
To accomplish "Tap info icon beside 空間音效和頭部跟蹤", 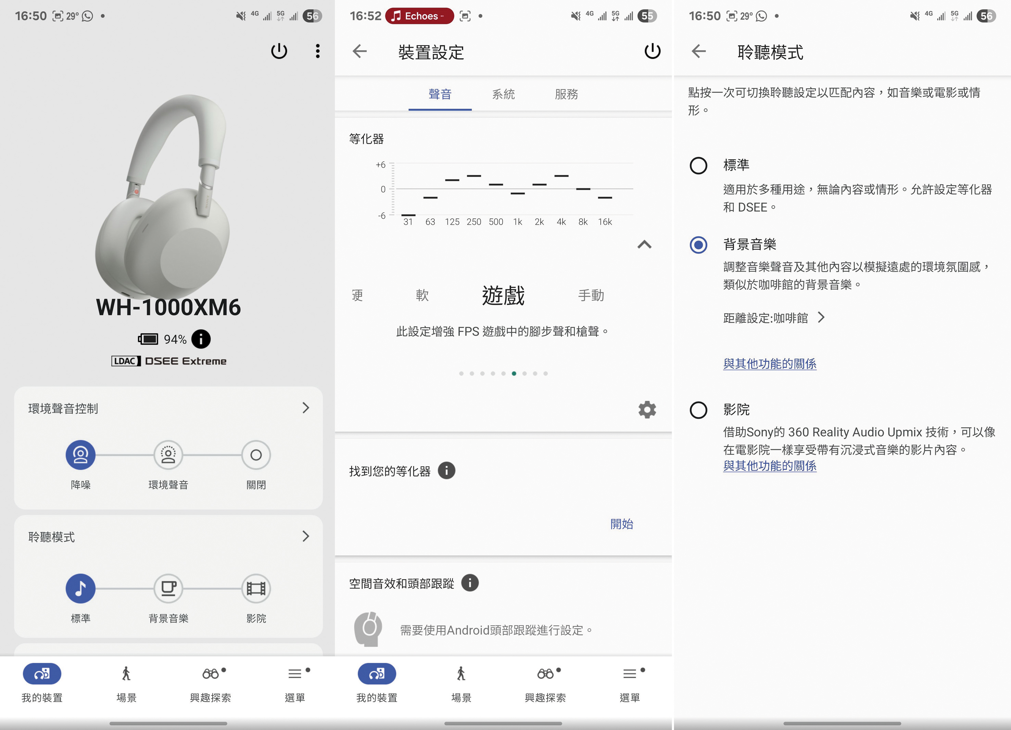I will click(470, 582).
